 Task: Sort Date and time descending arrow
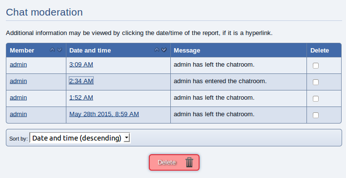[x=164, y=50]
